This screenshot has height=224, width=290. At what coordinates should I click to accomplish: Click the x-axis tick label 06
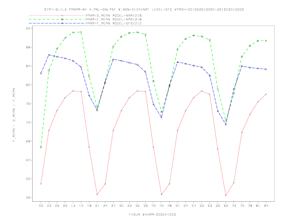click(x=57, y=206)
